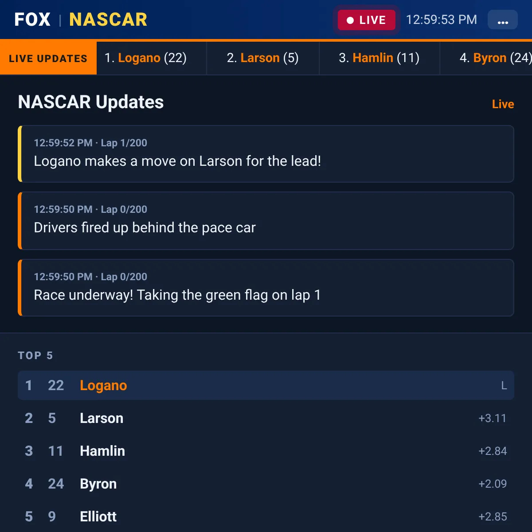Screen dimensions: 532x532
Task: Open the Race underway green flag update
Action: coord(266,288)
